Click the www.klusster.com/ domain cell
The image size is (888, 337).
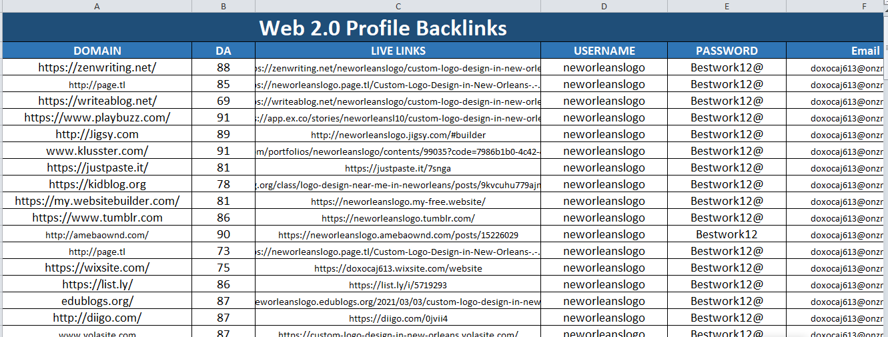point(97,151)
